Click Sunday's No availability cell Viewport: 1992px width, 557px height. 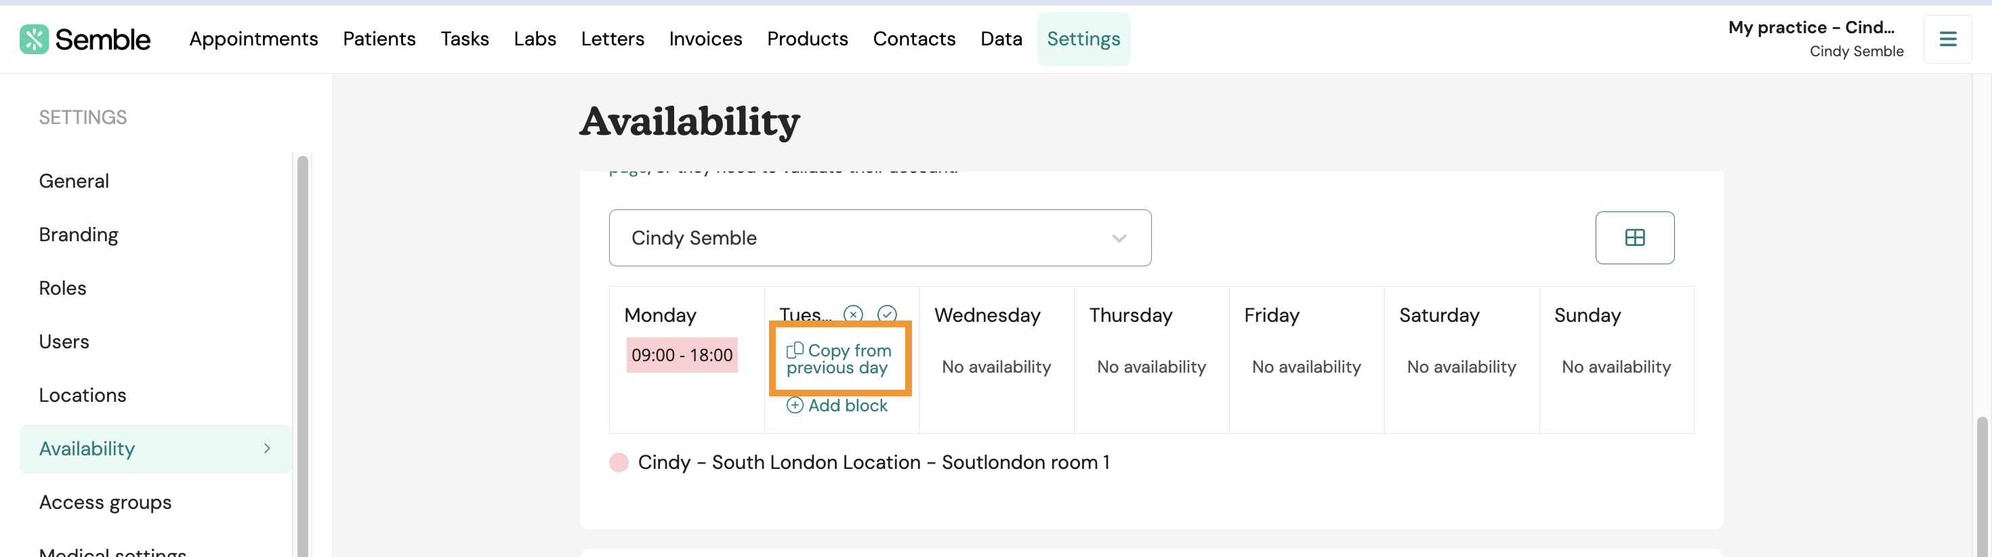pos(1616,367)
